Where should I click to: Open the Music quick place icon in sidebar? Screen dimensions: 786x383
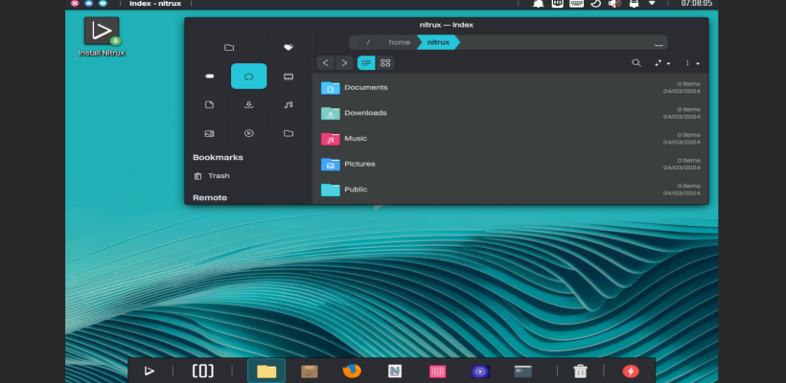click(x=288, y=104)
